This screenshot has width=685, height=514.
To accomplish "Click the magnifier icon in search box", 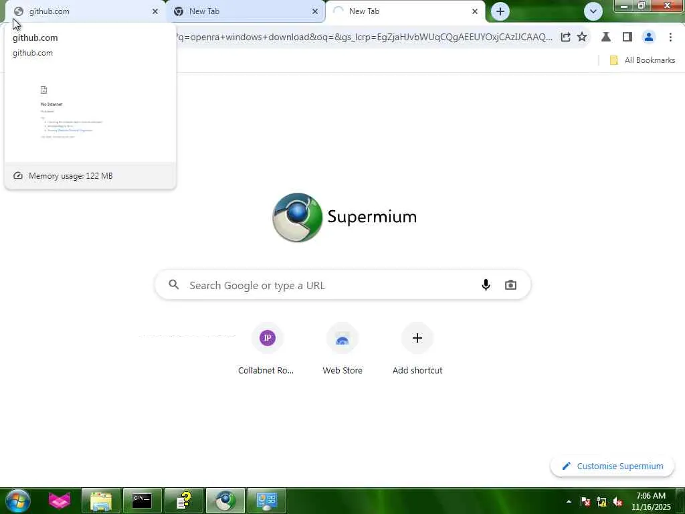I will (x=174, y=285).
